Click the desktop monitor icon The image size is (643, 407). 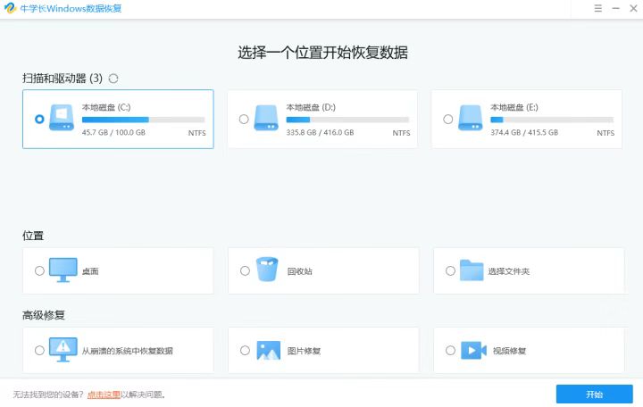(x=63, y=270)
